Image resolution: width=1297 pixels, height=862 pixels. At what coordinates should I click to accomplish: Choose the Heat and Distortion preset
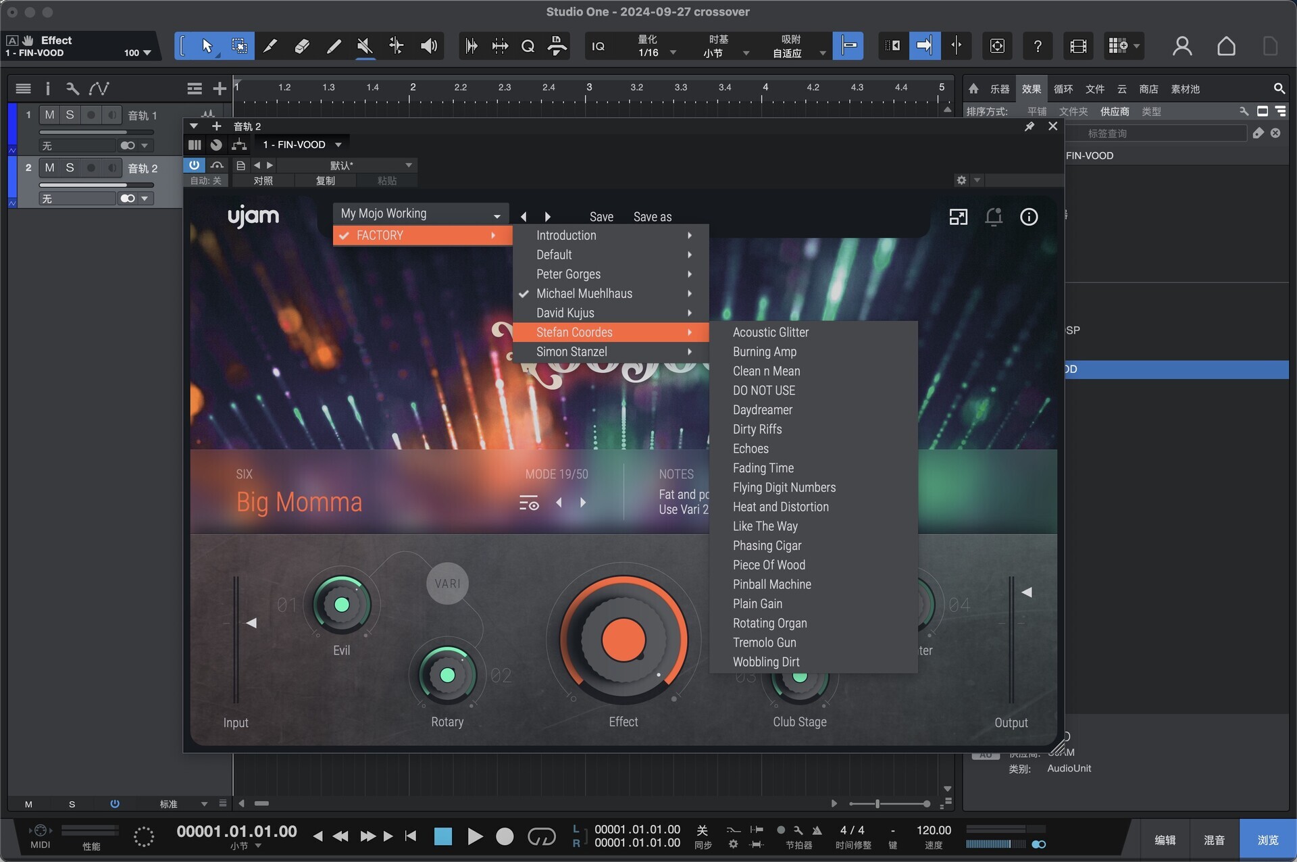[781, 507]
